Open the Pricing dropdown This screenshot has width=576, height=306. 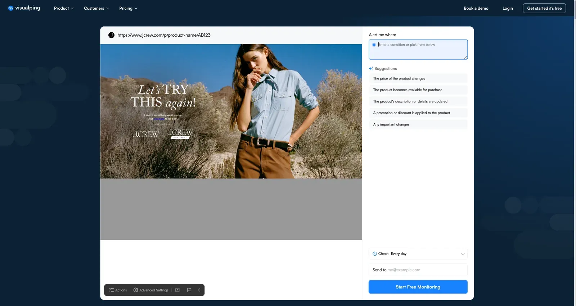[x=128, y=8]
